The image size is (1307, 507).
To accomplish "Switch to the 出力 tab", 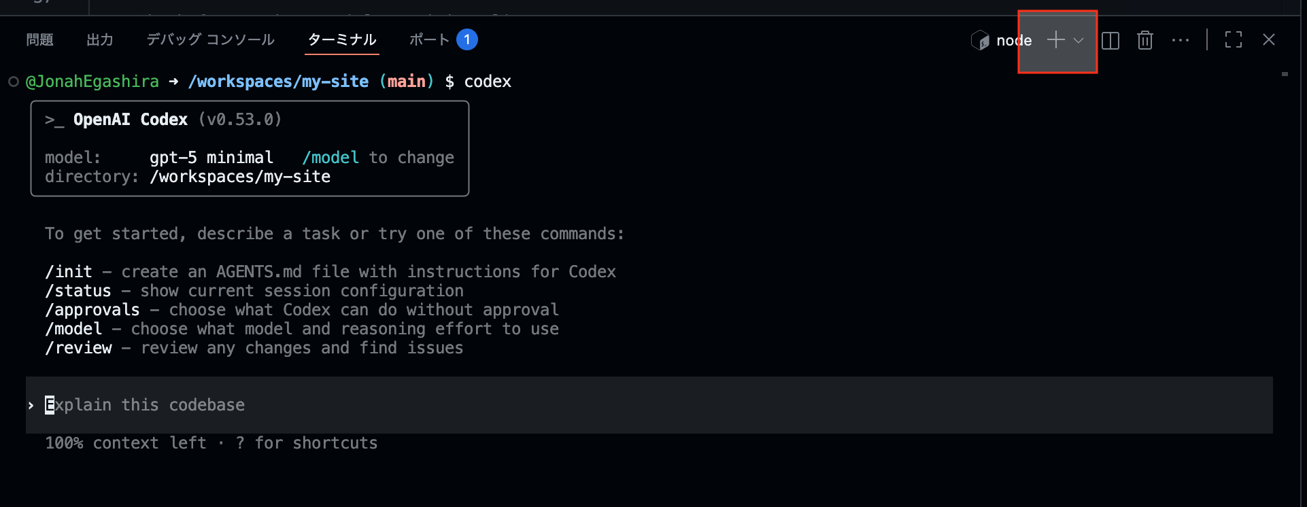I will point(100,39).
